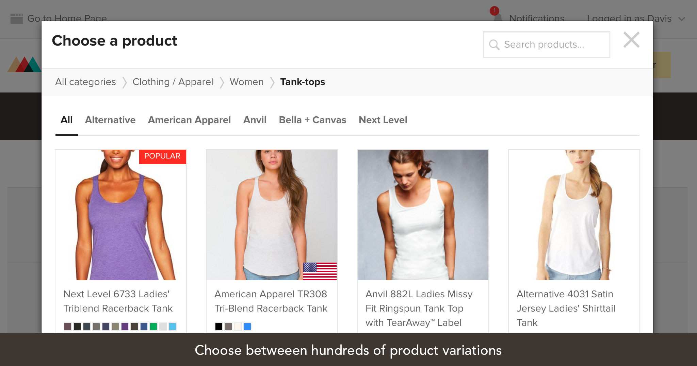Click American Apparel TR308 Tri-Blend Racerback Tank title
Image resolution: width=697 pixels, height=366 pixels.
click(271, 301)
